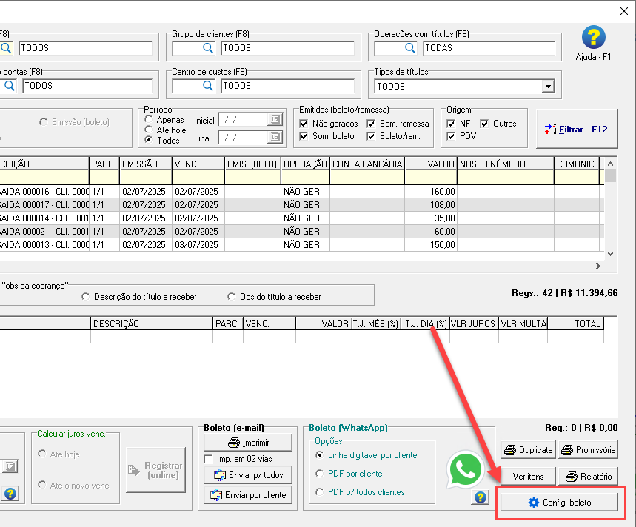The width and height of the screenshot is (636, 527).
Task: Toggle Som. remessa checkbox
Action: pyautogui.click(x=371, y=123)
